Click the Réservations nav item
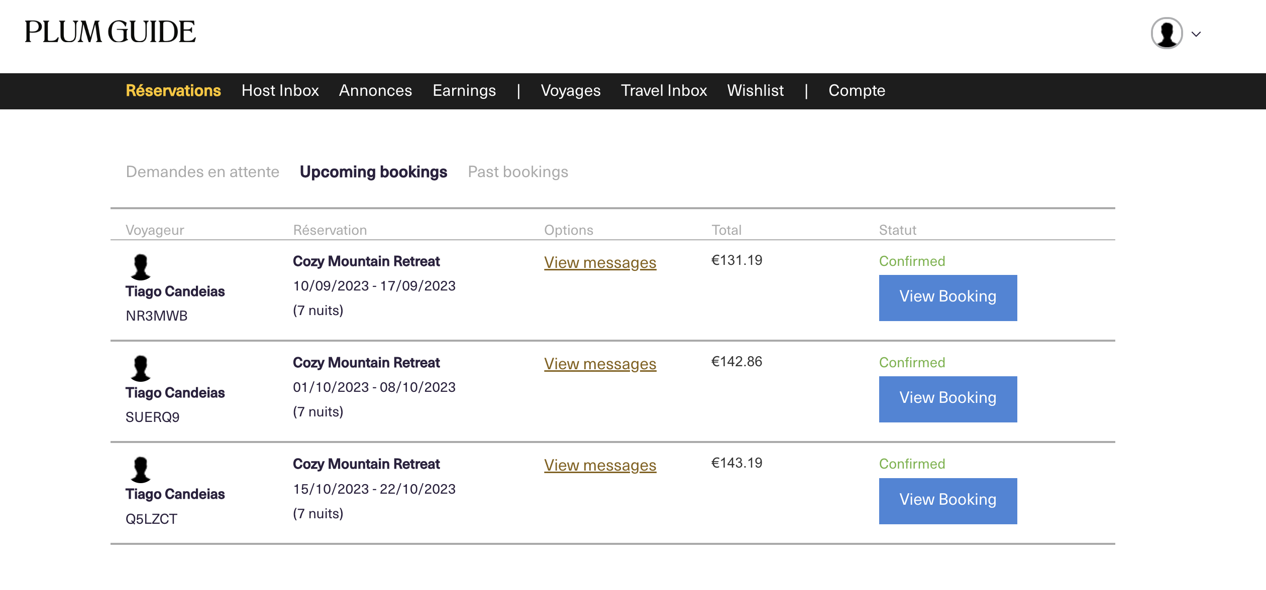 click(x=173, y=91)
